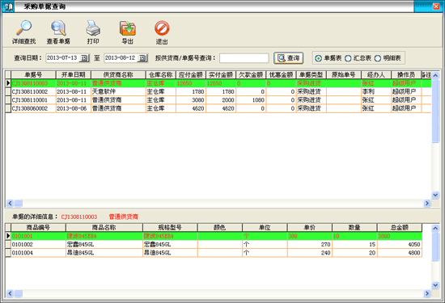Click the 打印 printer icon

(93, 32)
